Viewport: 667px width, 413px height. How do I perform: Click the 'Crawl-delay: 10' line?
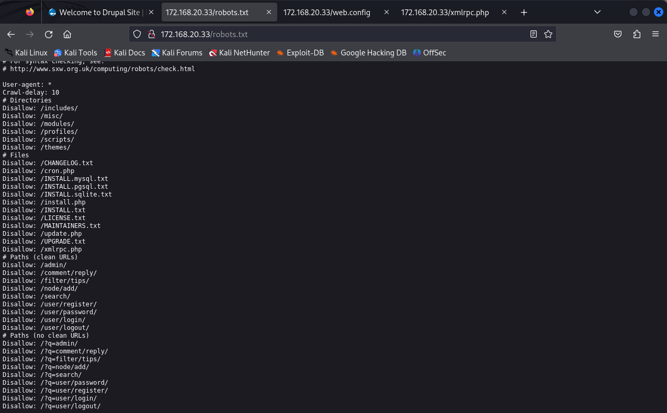[31, 93]
